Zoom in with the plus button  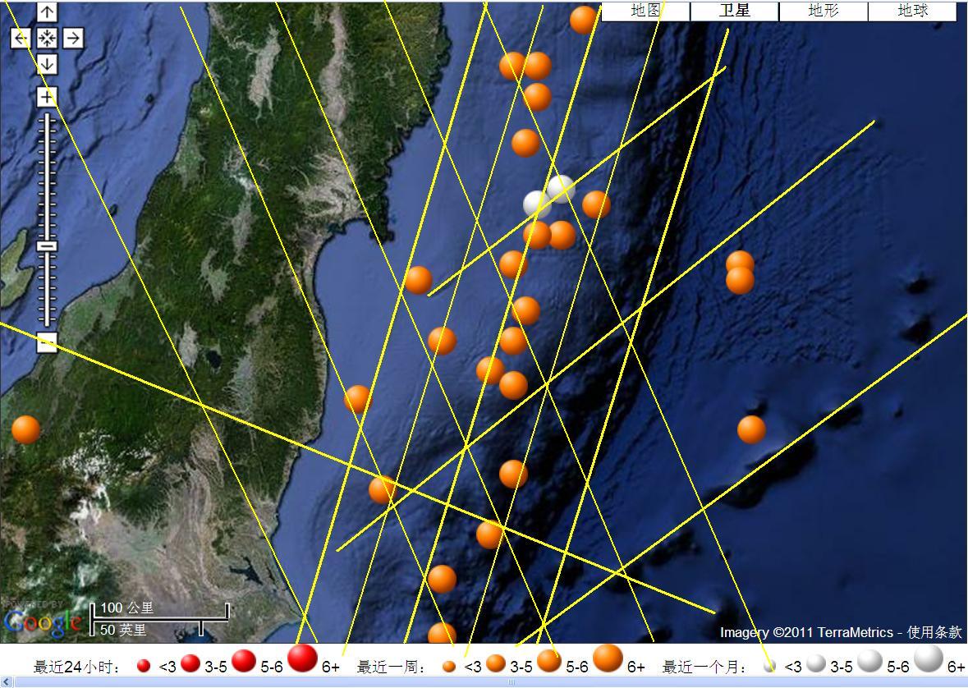tap(47, 97)
